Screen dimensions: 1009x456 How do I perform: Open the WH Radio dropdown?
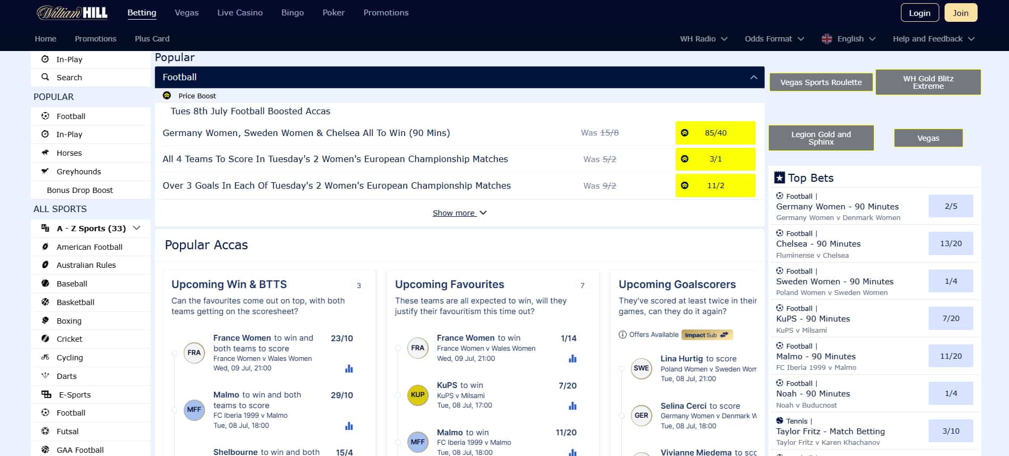pyautogui.click(x=703, y=39)
